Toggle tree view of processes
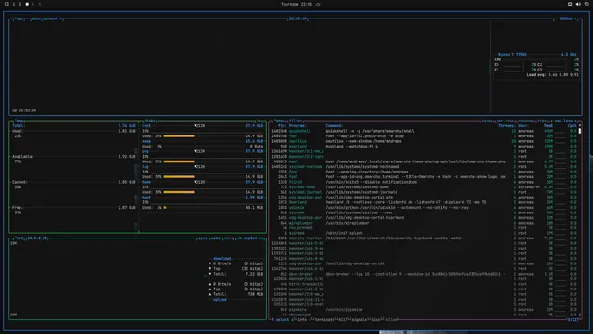Screen dimensions: 593x334 point(542,121)
